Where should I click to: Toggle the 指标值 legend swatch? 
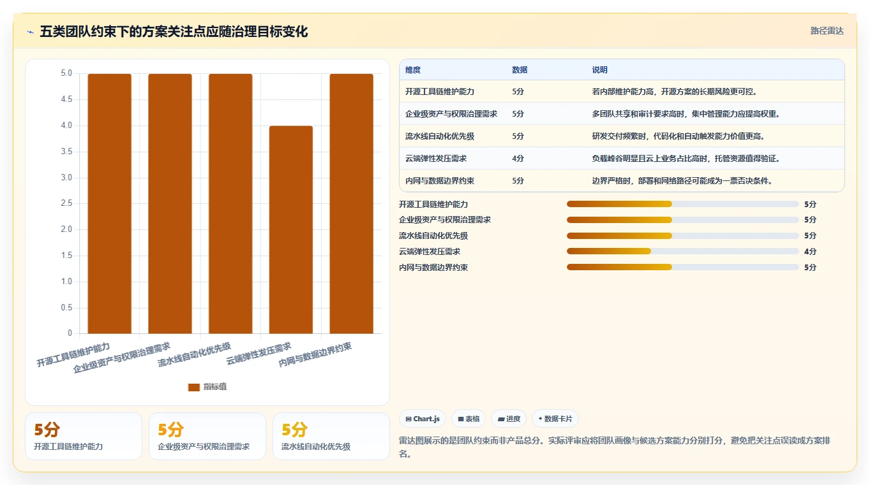194,387
